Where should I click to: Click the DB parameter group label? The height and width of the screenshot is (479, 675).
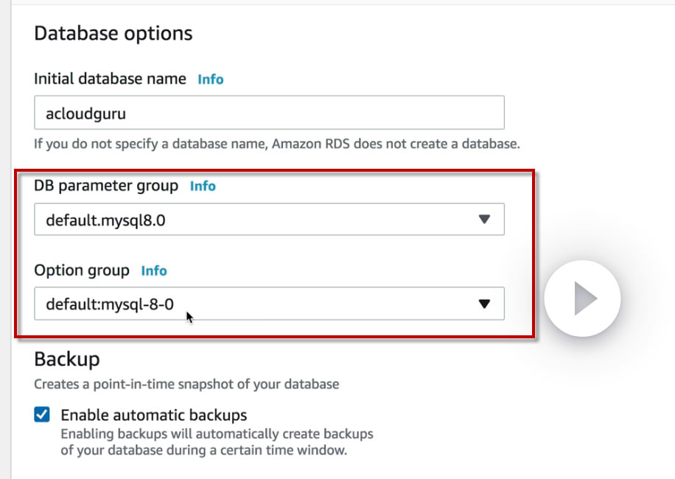(x=106, y=186)
